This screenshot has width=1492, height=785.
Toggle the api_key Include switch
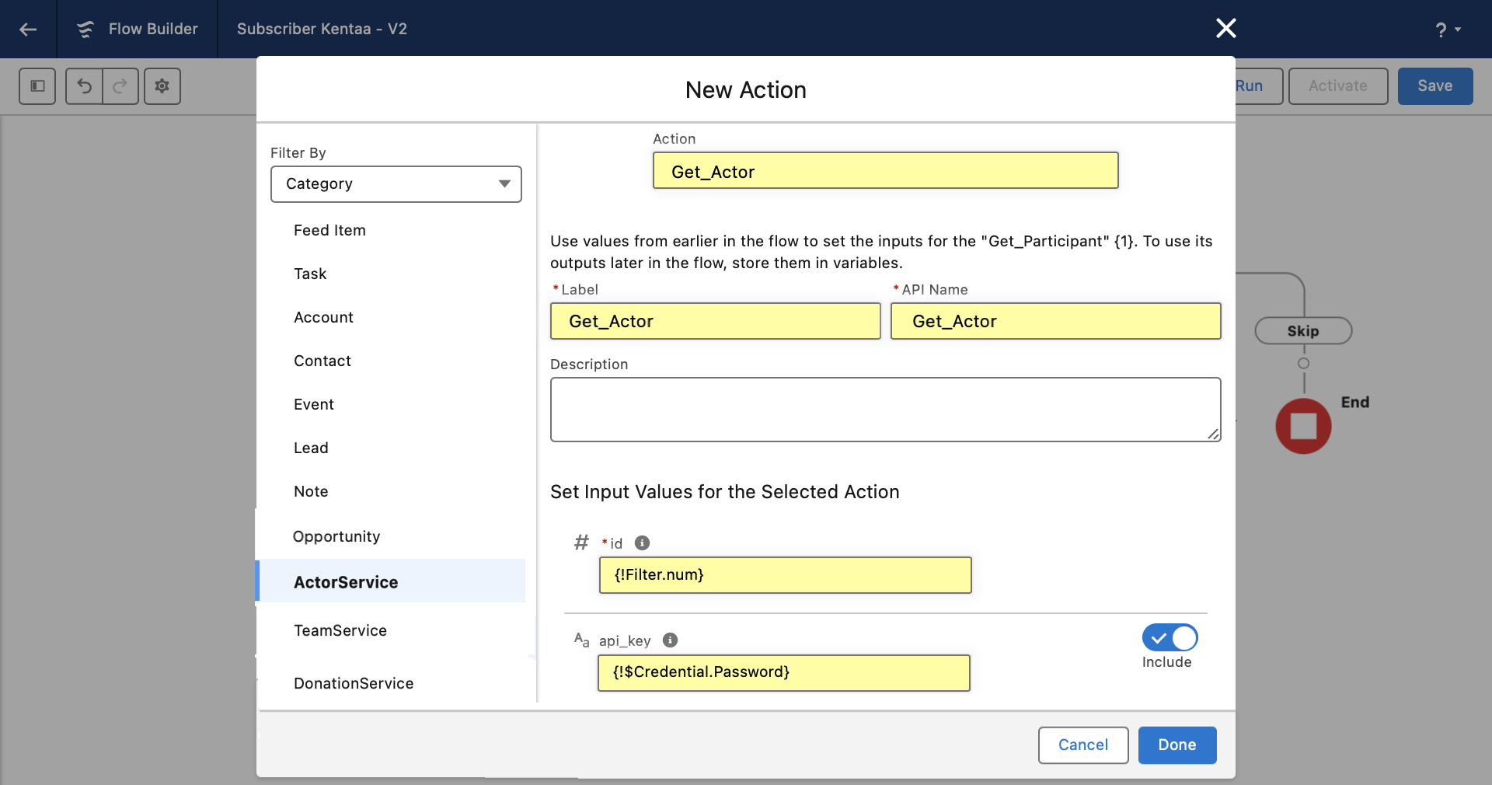tap(1170, 638)
